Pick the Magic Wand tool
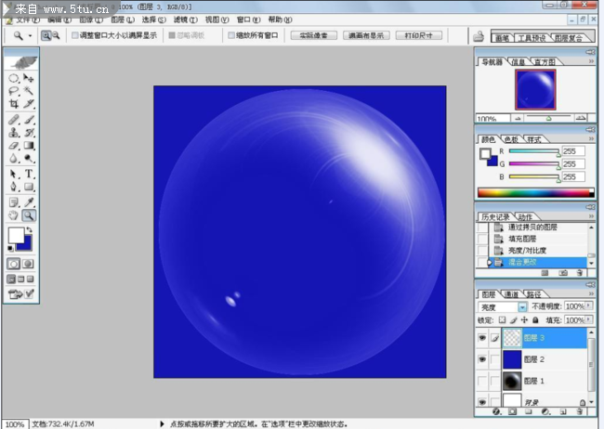Viewport: 604px width, 429px height. (x=30, y=92)
